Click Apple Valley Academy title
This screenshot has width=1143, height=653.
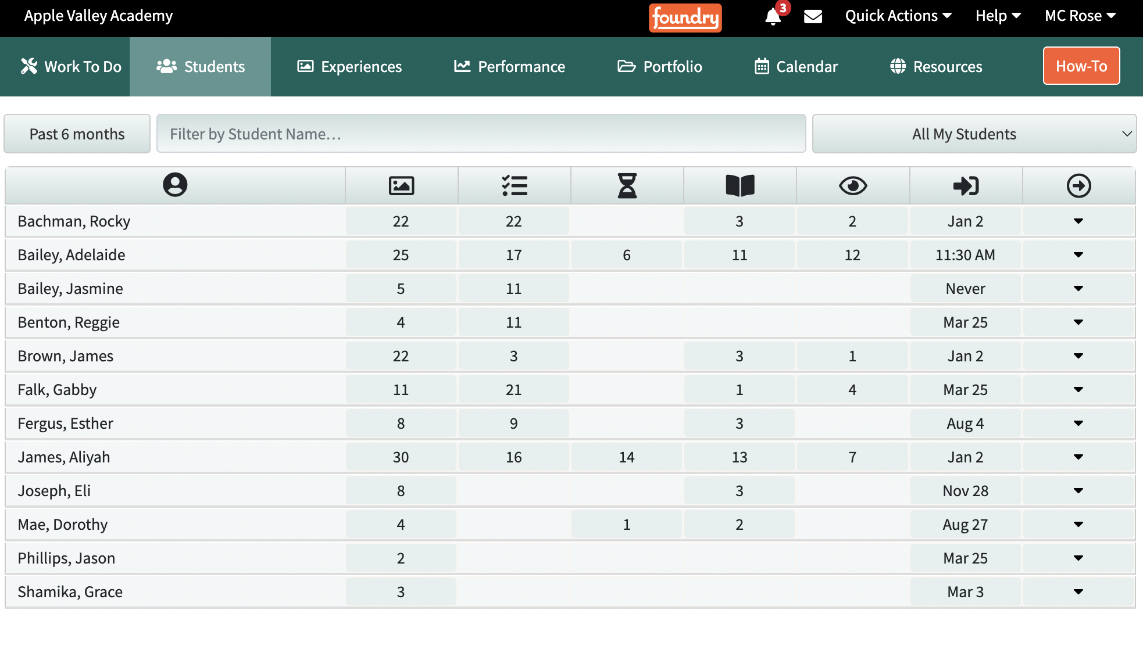tap(98, 16)
